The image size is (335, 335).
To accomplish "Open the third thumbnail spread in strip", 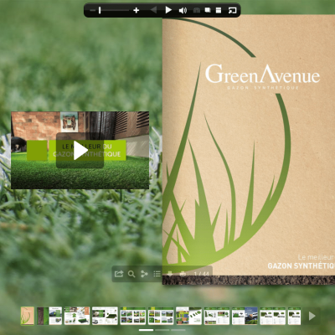I will point(77,316).
